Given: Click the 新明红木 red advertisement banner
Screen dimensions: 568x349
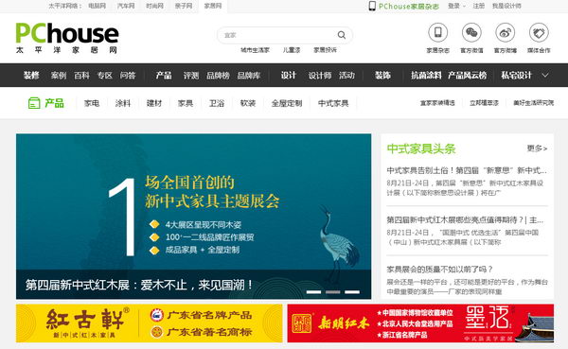Looking at the screenshot, I should (x=420, y=323).
